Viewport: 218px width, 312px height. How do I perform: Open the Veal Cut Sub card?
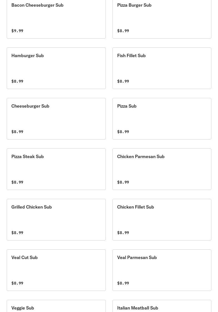click(56, 270)
